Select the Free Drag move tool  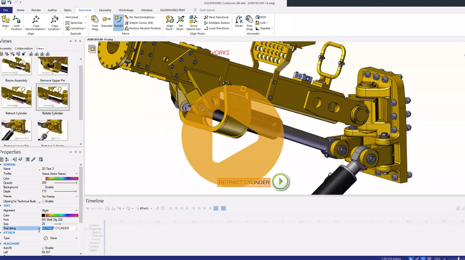tap(95, 23)
